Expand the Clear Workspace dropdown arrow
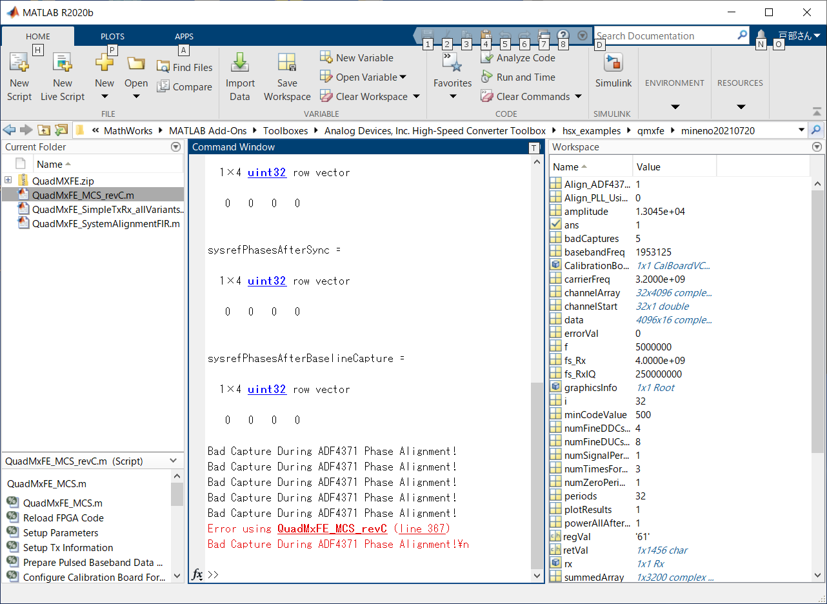This screenshot has width=827, height=604. coord(415,97)
